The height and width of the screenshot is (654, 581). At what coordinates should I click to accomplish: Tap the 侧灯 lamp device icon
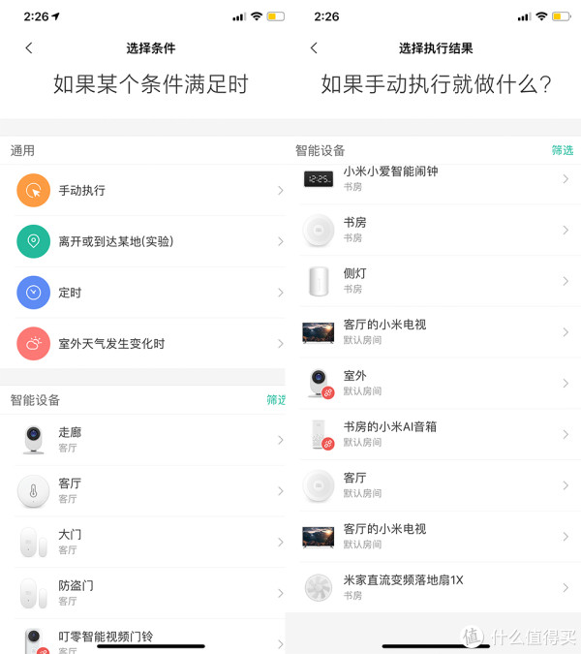pos(319,281)
